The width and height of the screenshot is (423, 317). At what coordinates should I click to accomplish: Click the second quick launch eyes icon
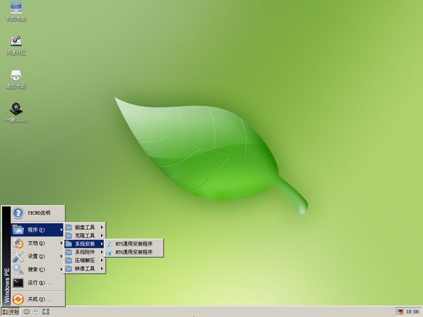click(x=36, y=312)
